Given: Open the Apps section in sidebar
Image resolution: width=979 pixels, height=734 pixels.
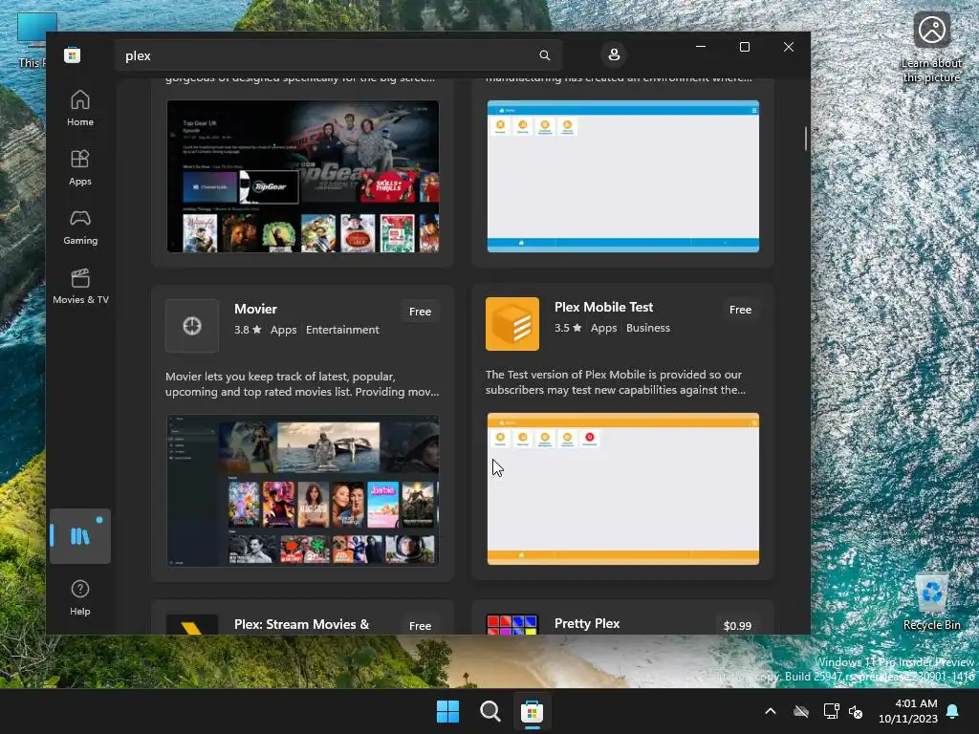Looking at the screenshot, I should coord(80,167).
